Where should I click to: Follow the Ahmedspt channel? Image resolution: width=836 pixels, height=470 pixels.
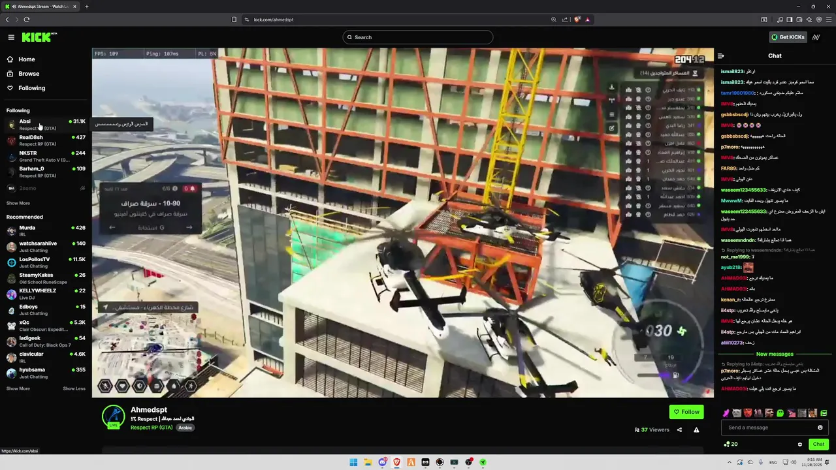(686, 412)
